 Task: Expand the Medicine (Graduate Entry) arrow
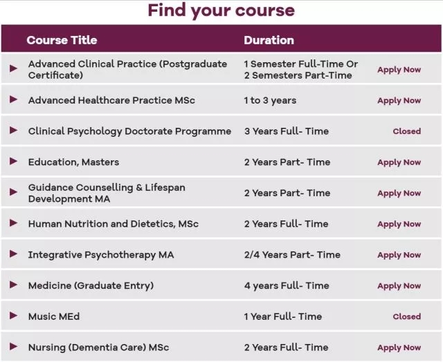point(14,285)
